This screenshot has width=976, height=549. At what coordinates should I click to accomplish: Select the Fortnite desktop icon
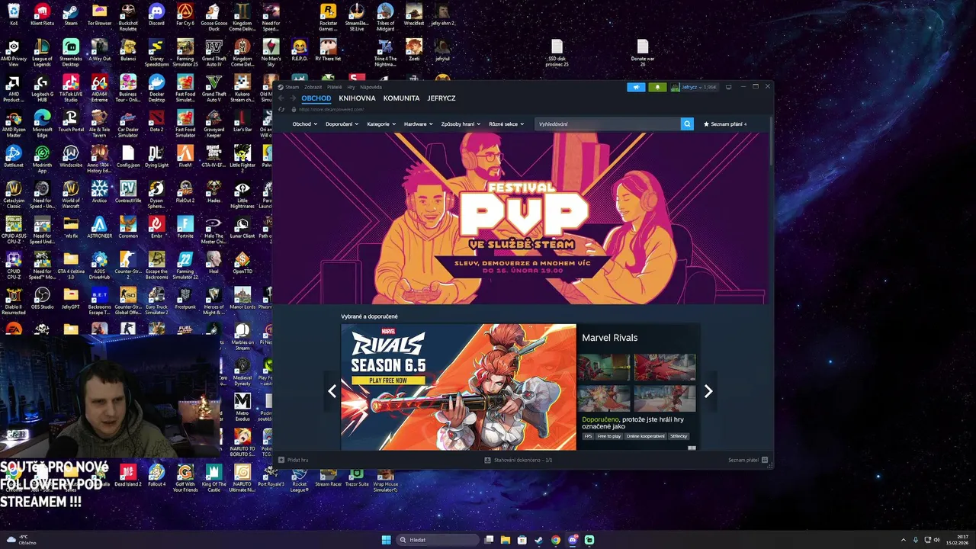point(185,227)
